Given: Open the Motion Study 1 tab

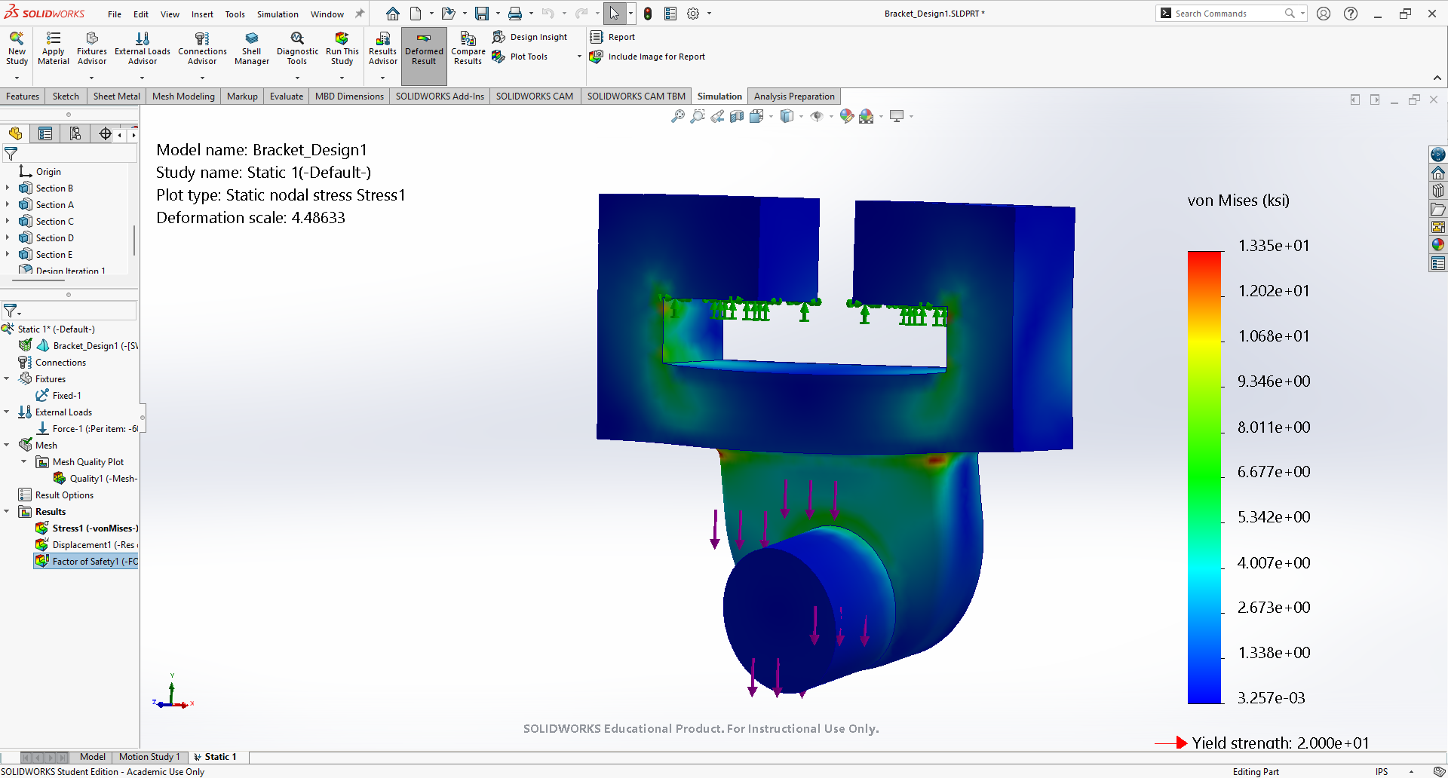Looking at the screenshot, I should coord(149,757).
